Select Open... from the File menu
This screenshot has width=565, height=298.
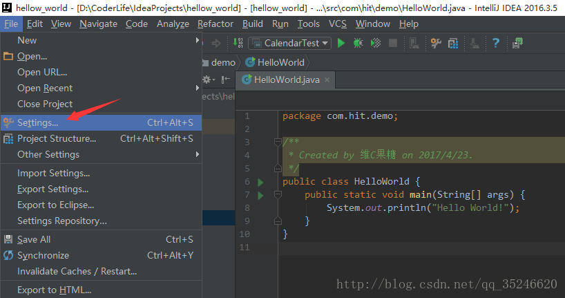102,56
